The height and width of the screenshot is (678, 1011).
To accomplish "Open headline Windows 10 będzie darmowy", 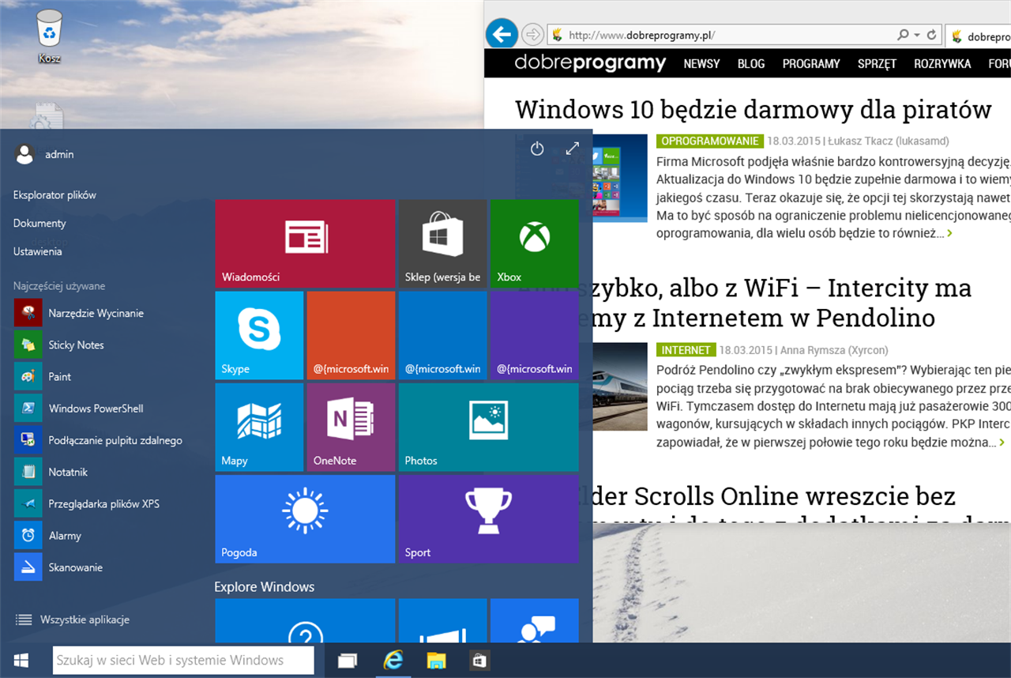I will tap(753, 109).
